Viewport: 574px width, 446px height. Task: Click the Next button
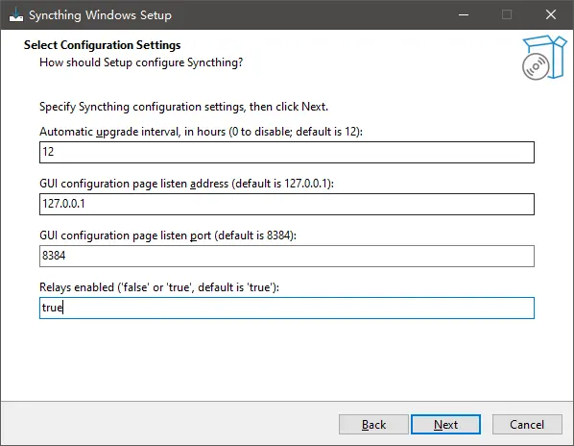[x=445, y=425]
